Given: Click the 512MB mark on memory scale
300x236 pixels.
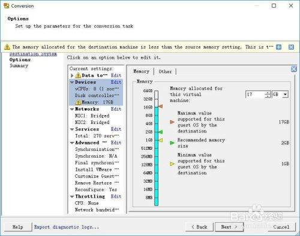Looking at the screenshot, I should [147, 149].
